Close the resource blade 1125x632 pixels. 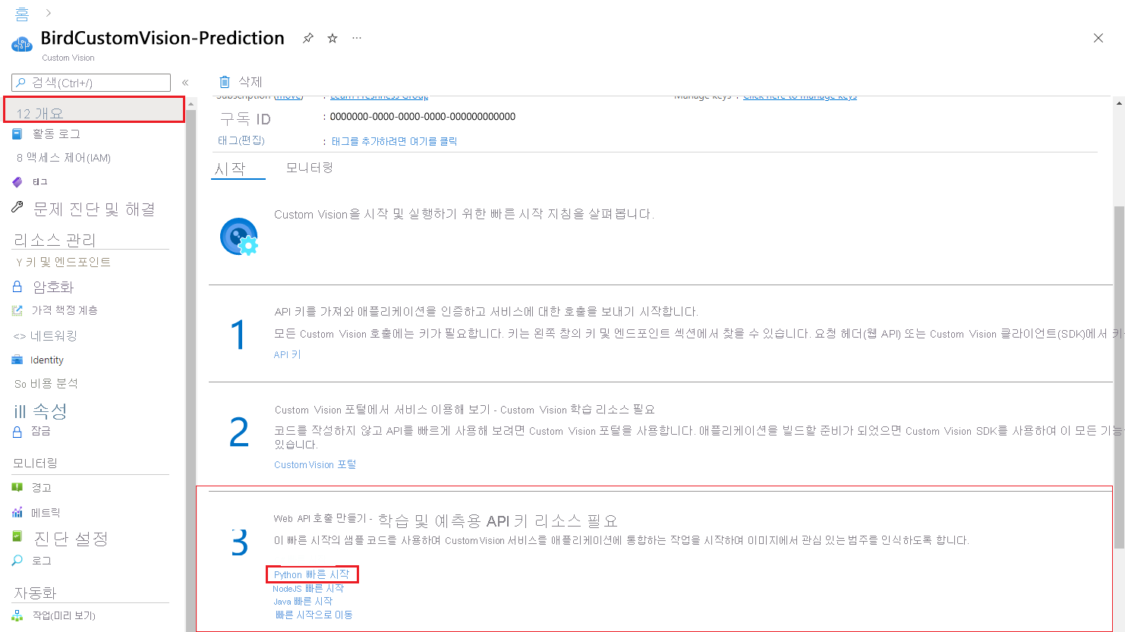(x=1098, y=38)
